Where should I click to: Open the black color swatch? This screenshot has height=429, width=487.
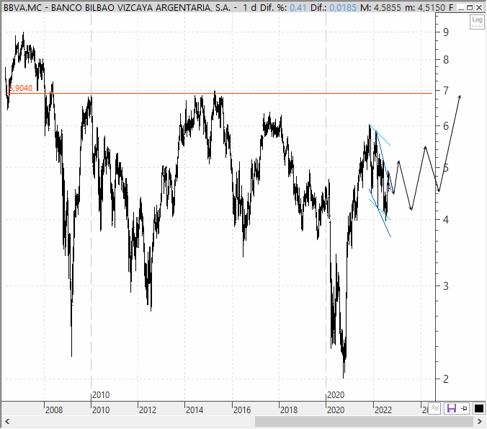pyautogui.click(x=478, y=408)
